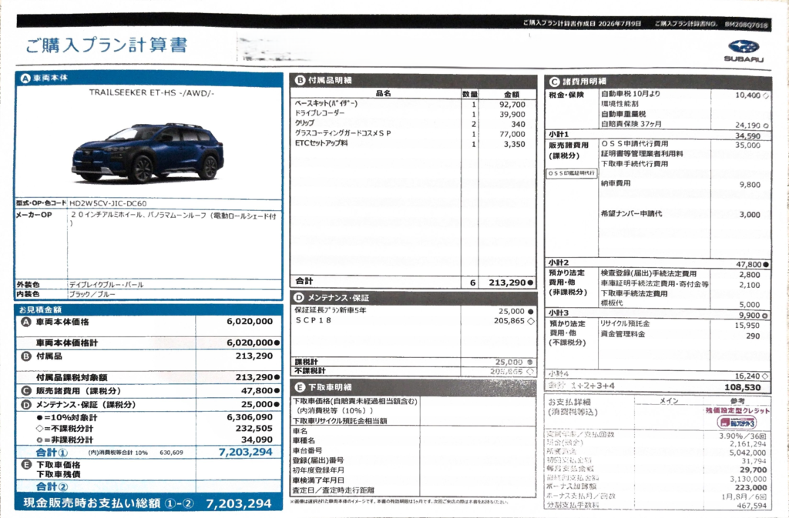Viewport: 789px width, 518px height.
Task: Click the 残価設定型クレジット heading
Action: [737, 410]
